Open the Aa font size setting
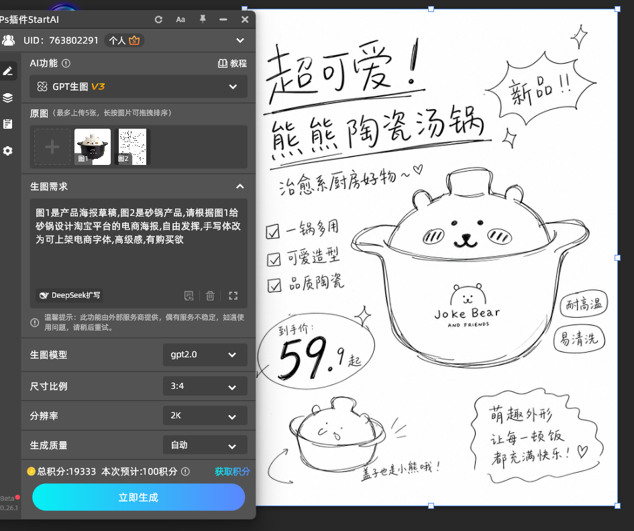Screen dimensions: 634x531 coord(180,19)
